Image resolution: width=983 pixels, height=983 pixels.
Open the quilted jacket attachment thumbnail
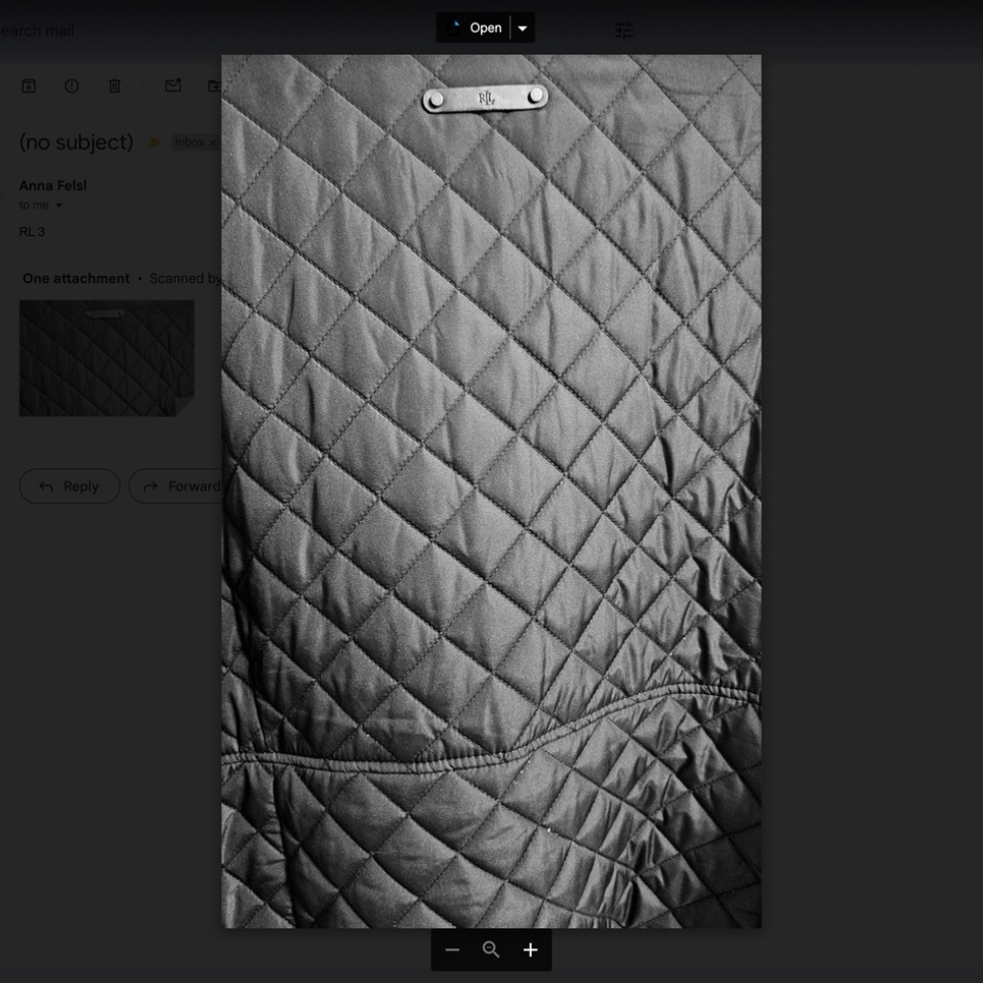106,358
